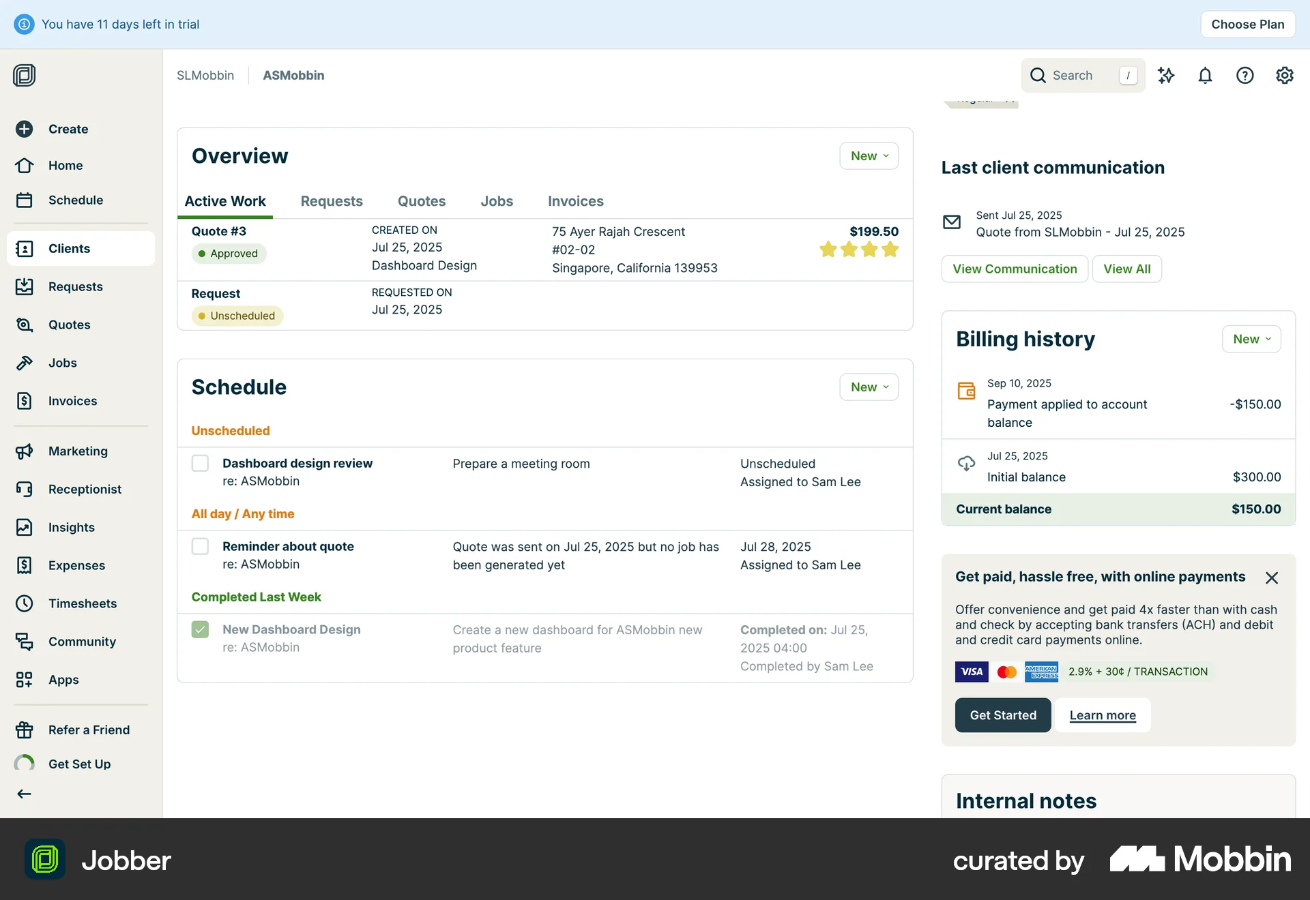
Task: Check the Dashboard design review task
Action: click(x=200, y=463)
